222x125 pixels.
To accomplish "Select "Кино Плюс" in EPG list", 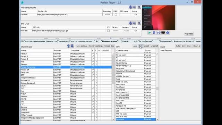I will [x=136, y=84].
